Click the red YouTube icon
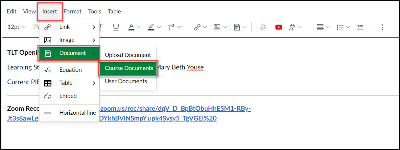The width and height of the screenshot is (400, 150). point(279,27)
